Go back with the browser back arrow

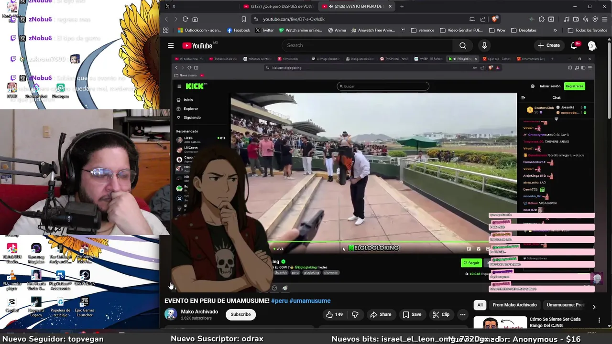(166, 19)
